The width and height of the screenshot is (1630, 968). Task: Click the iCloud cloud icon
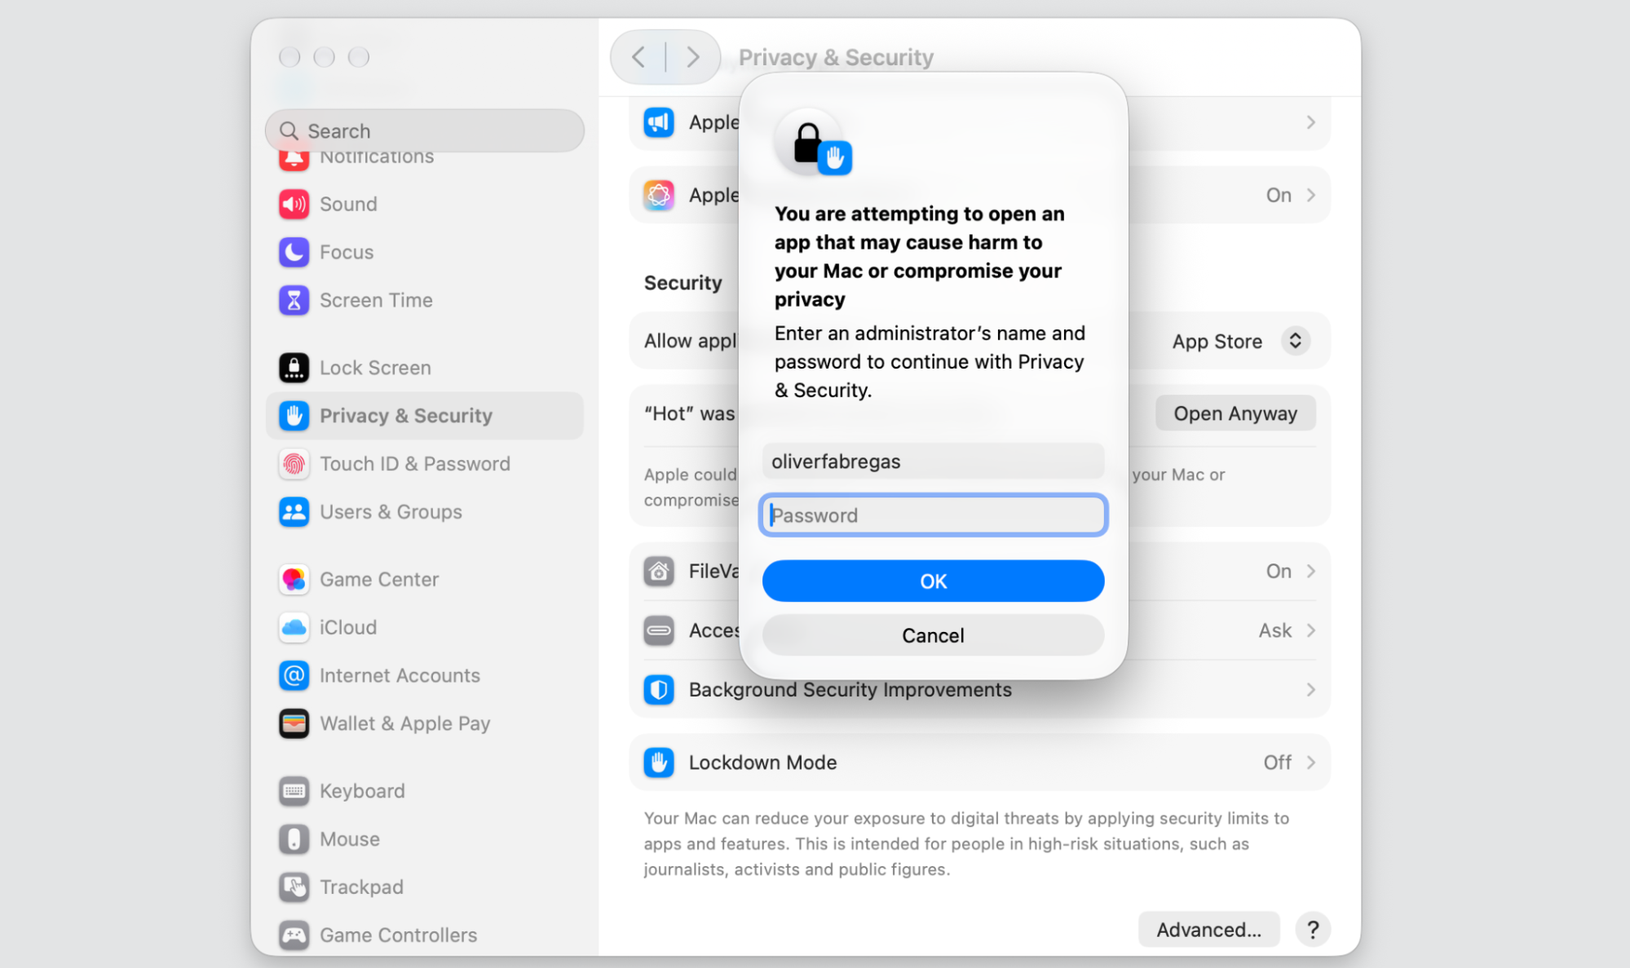click(x=294, y=628)
